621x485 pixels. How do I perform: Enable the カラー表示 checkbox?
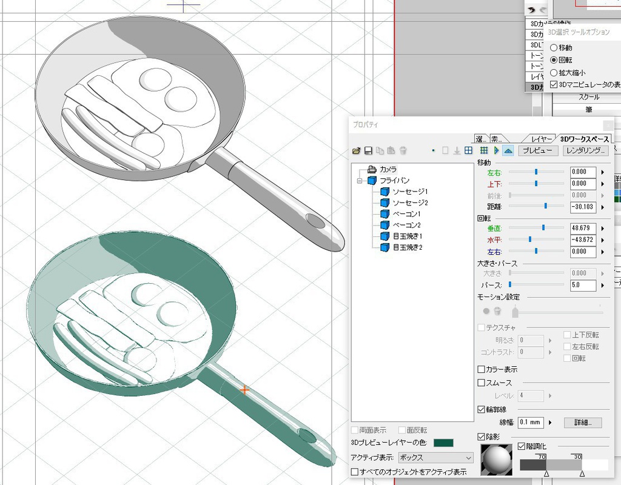[481, 369]
